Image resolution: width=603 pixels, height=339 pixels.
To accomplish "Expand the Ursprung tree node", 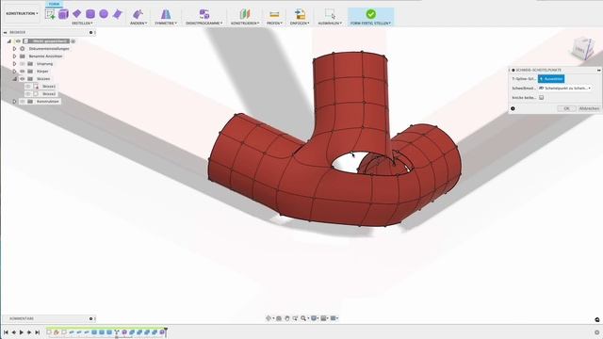I will [x=15, y=64].
